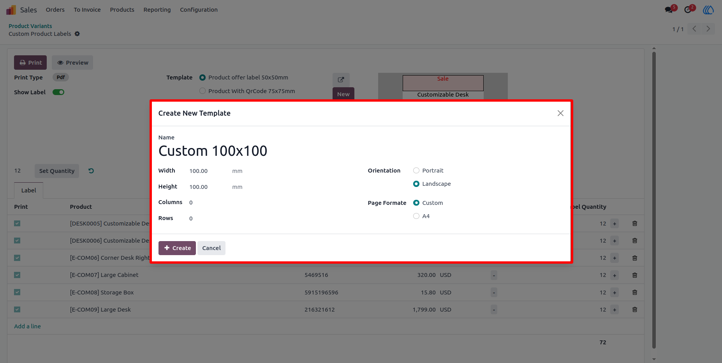The image size is (722, 363).
Task: Follow the Product Variants breadcrumb link
Action: tap(30, 26)
